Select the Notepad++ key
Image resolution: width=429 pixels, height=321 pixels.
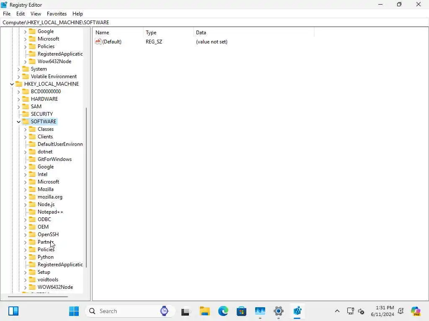click(x=50, y=212)
